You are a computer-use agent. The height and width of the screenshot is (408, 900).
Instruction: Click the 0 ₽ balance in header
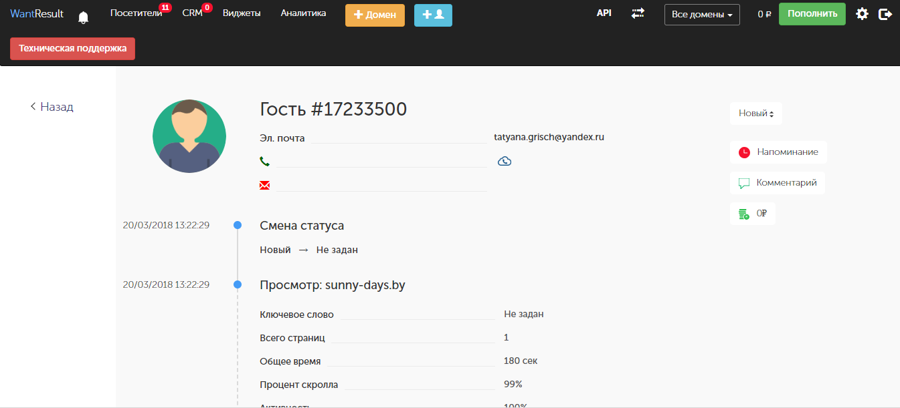tap(764, 14)
